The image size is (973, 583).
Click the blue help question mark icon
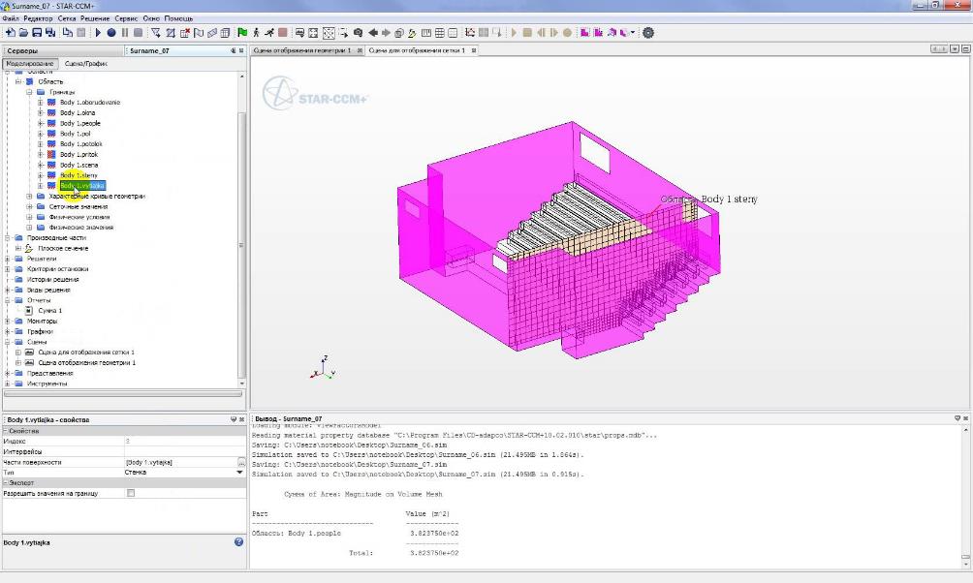238,542
